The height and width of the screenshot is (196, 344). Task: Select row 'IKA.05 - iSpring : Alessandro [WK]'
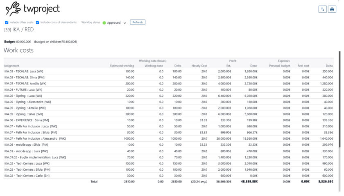coord(168,102)
